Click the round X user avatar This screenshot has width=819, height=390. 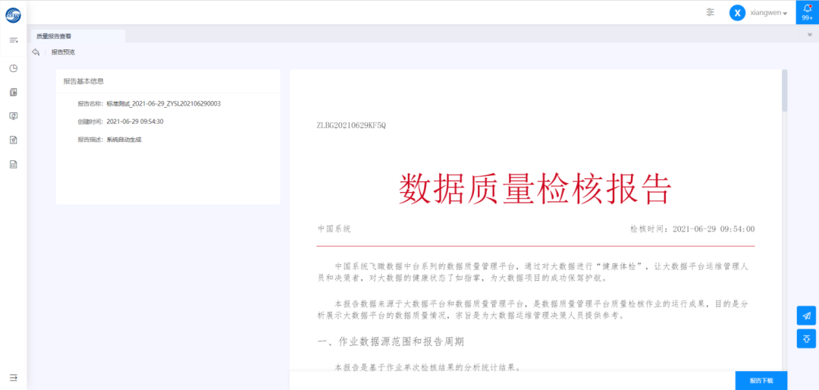737,13
